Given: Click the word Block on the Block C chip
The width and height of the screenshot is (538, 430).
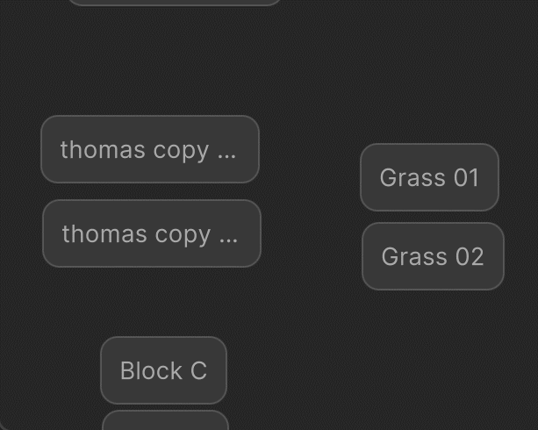Looking at the screenshot, I should [x=151, y=370].
